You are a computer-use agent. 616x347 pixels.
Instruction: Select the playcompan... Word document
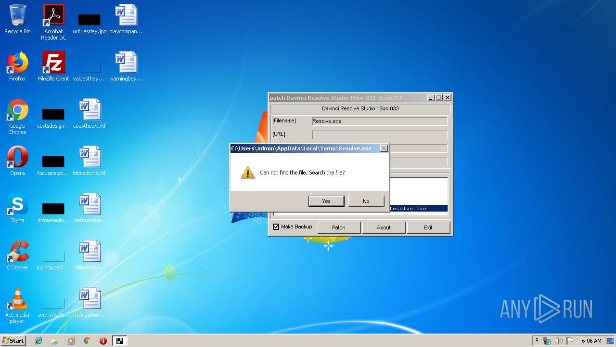pyautogui.click(x=126, y=19)
